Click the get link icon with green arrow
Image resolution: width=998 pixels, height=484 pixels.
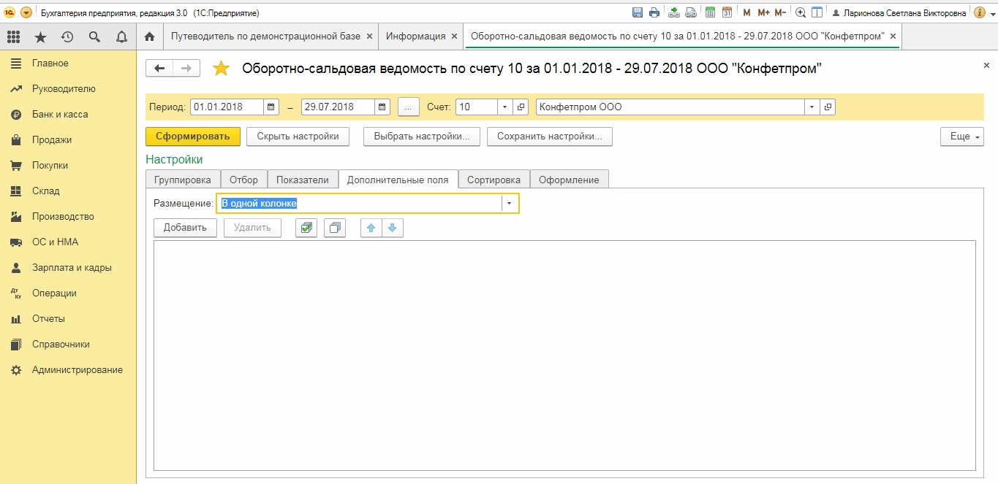673,12
